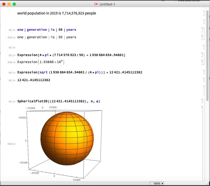This screenshot has width=210, height=186.
Task: Select cell bracket of the 12421.4145112382 cell
Action: pyautogui.click(x=204, y=80)
